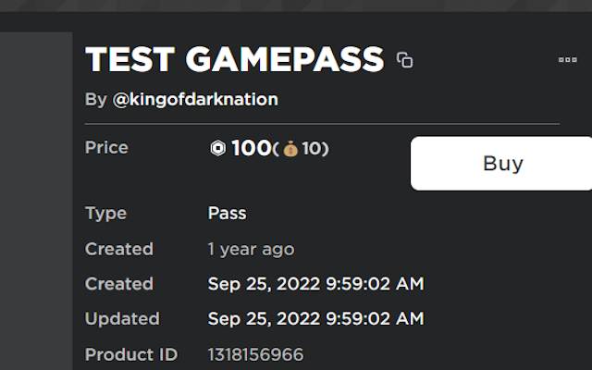Click the money bag icon in price
Image resolution: width=592 pixels, height=370 pixels.
[x=290, y=149]
